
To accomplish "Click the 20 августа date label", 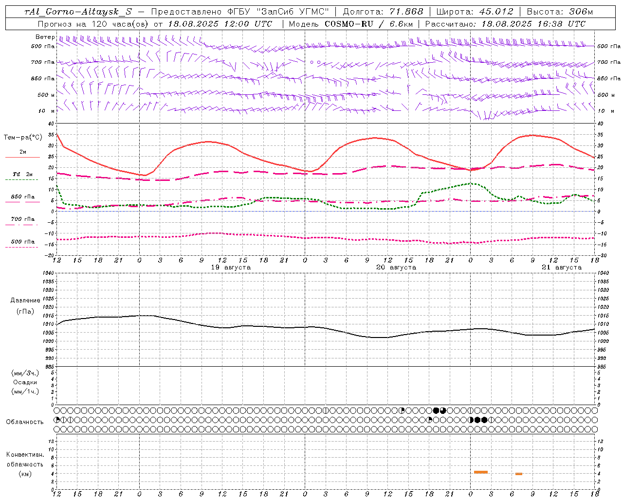I will (396, 267).
